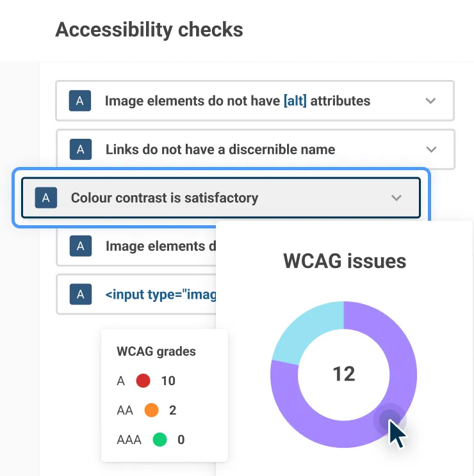Click the A badge beside Image elements [alt] row
Screen dimensions: 474x476
click(x=80, y=100)
